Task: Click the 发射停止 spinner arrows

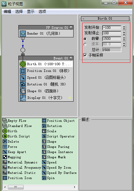Action: [x=124, y=33]
